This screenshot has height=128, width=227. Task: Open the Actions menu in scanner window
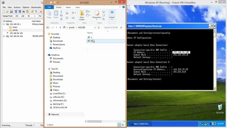click(x=17, y=7)
